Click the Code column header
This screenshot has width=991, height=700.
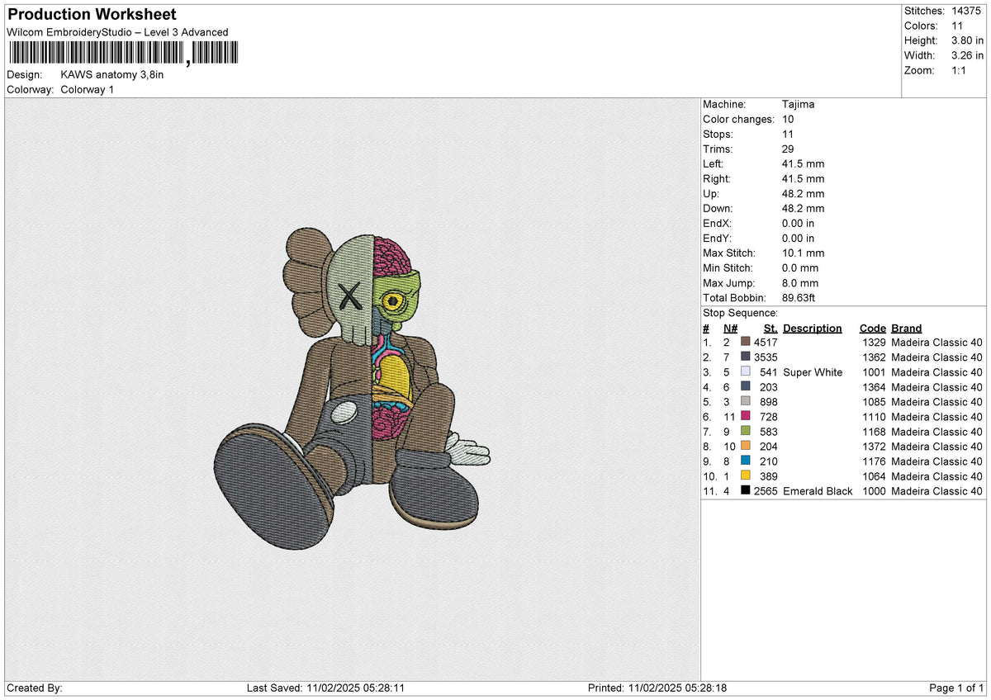tap(872, 328)
